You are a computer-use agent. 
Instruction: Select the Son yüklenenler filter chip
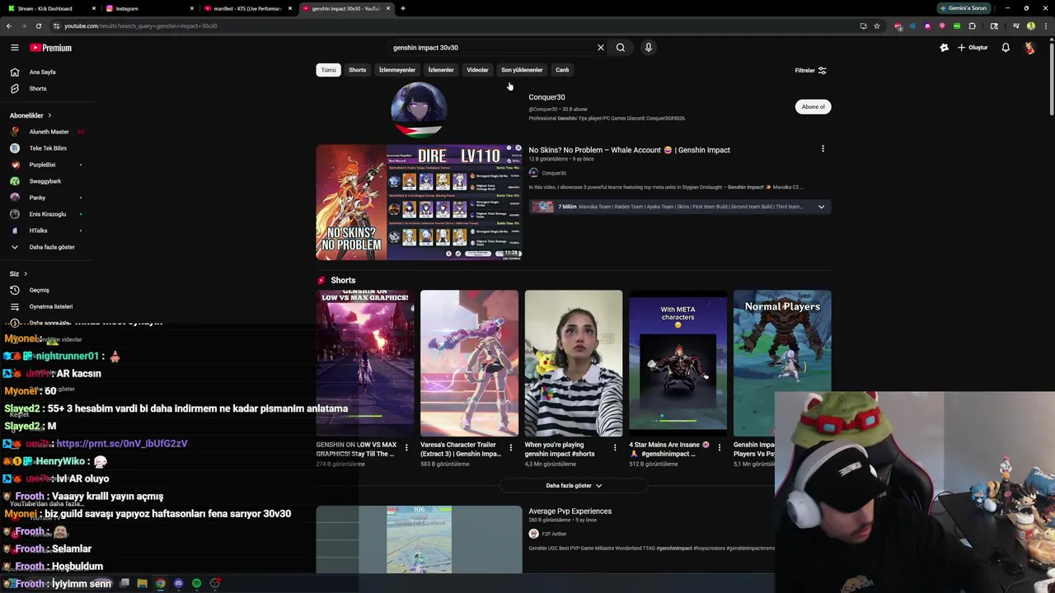click(x=522, y=70)
